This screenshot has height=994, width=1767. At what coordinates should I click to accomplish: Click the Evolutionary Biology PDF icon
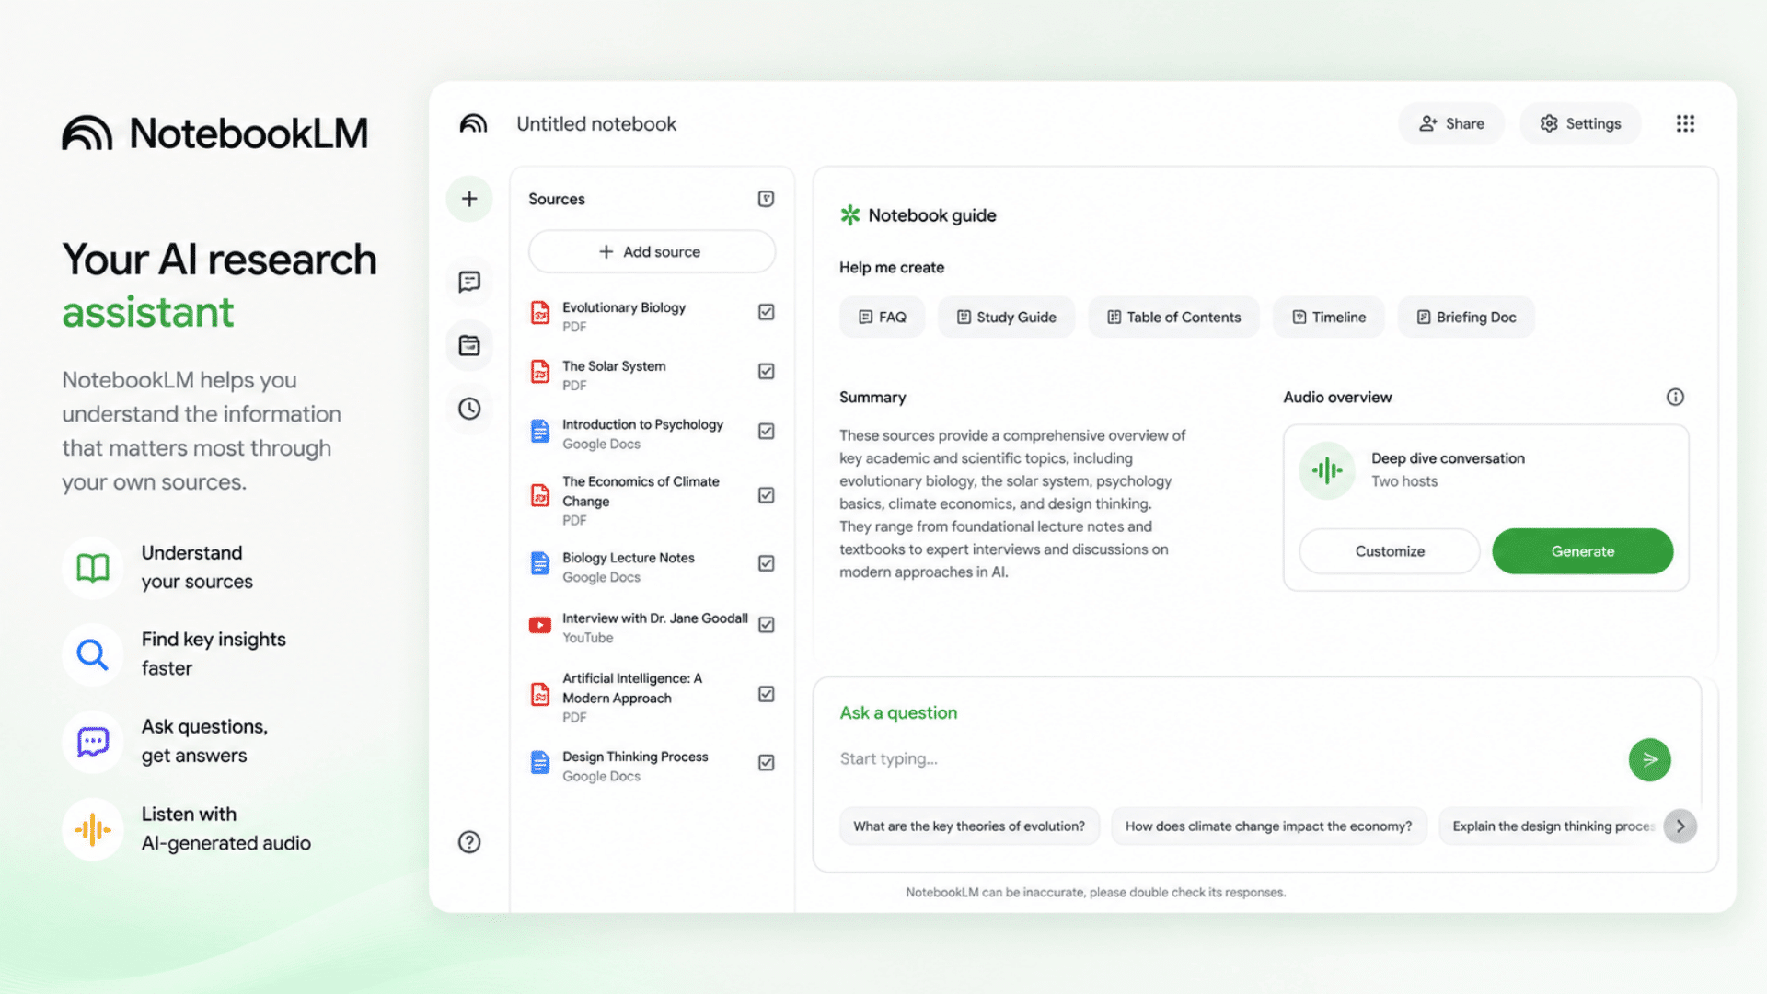coord(540,313)
